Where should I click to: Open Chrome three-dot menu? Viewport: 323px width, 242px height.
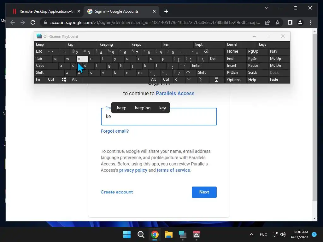pos(310,22)
